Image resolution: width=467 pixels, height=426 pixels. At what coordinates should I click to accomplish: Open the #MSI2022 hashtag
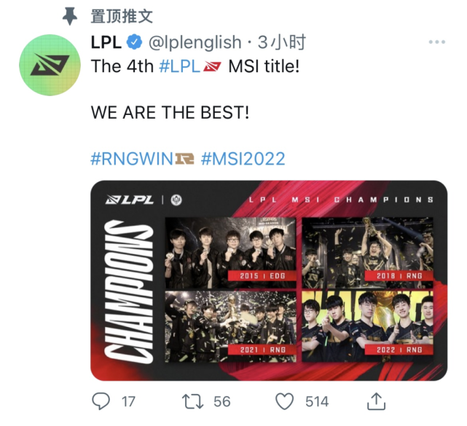(243, 158)
